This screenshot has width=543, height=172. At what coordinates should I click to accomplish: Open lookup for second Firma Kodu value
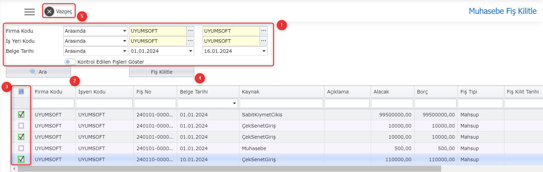(x=264, y=31)
